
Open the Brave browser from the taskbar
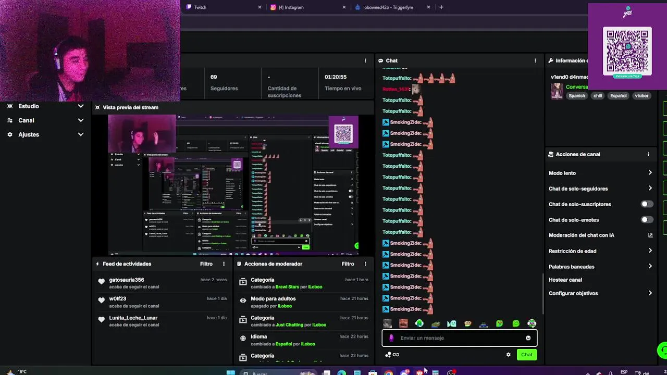click(420, 372)
